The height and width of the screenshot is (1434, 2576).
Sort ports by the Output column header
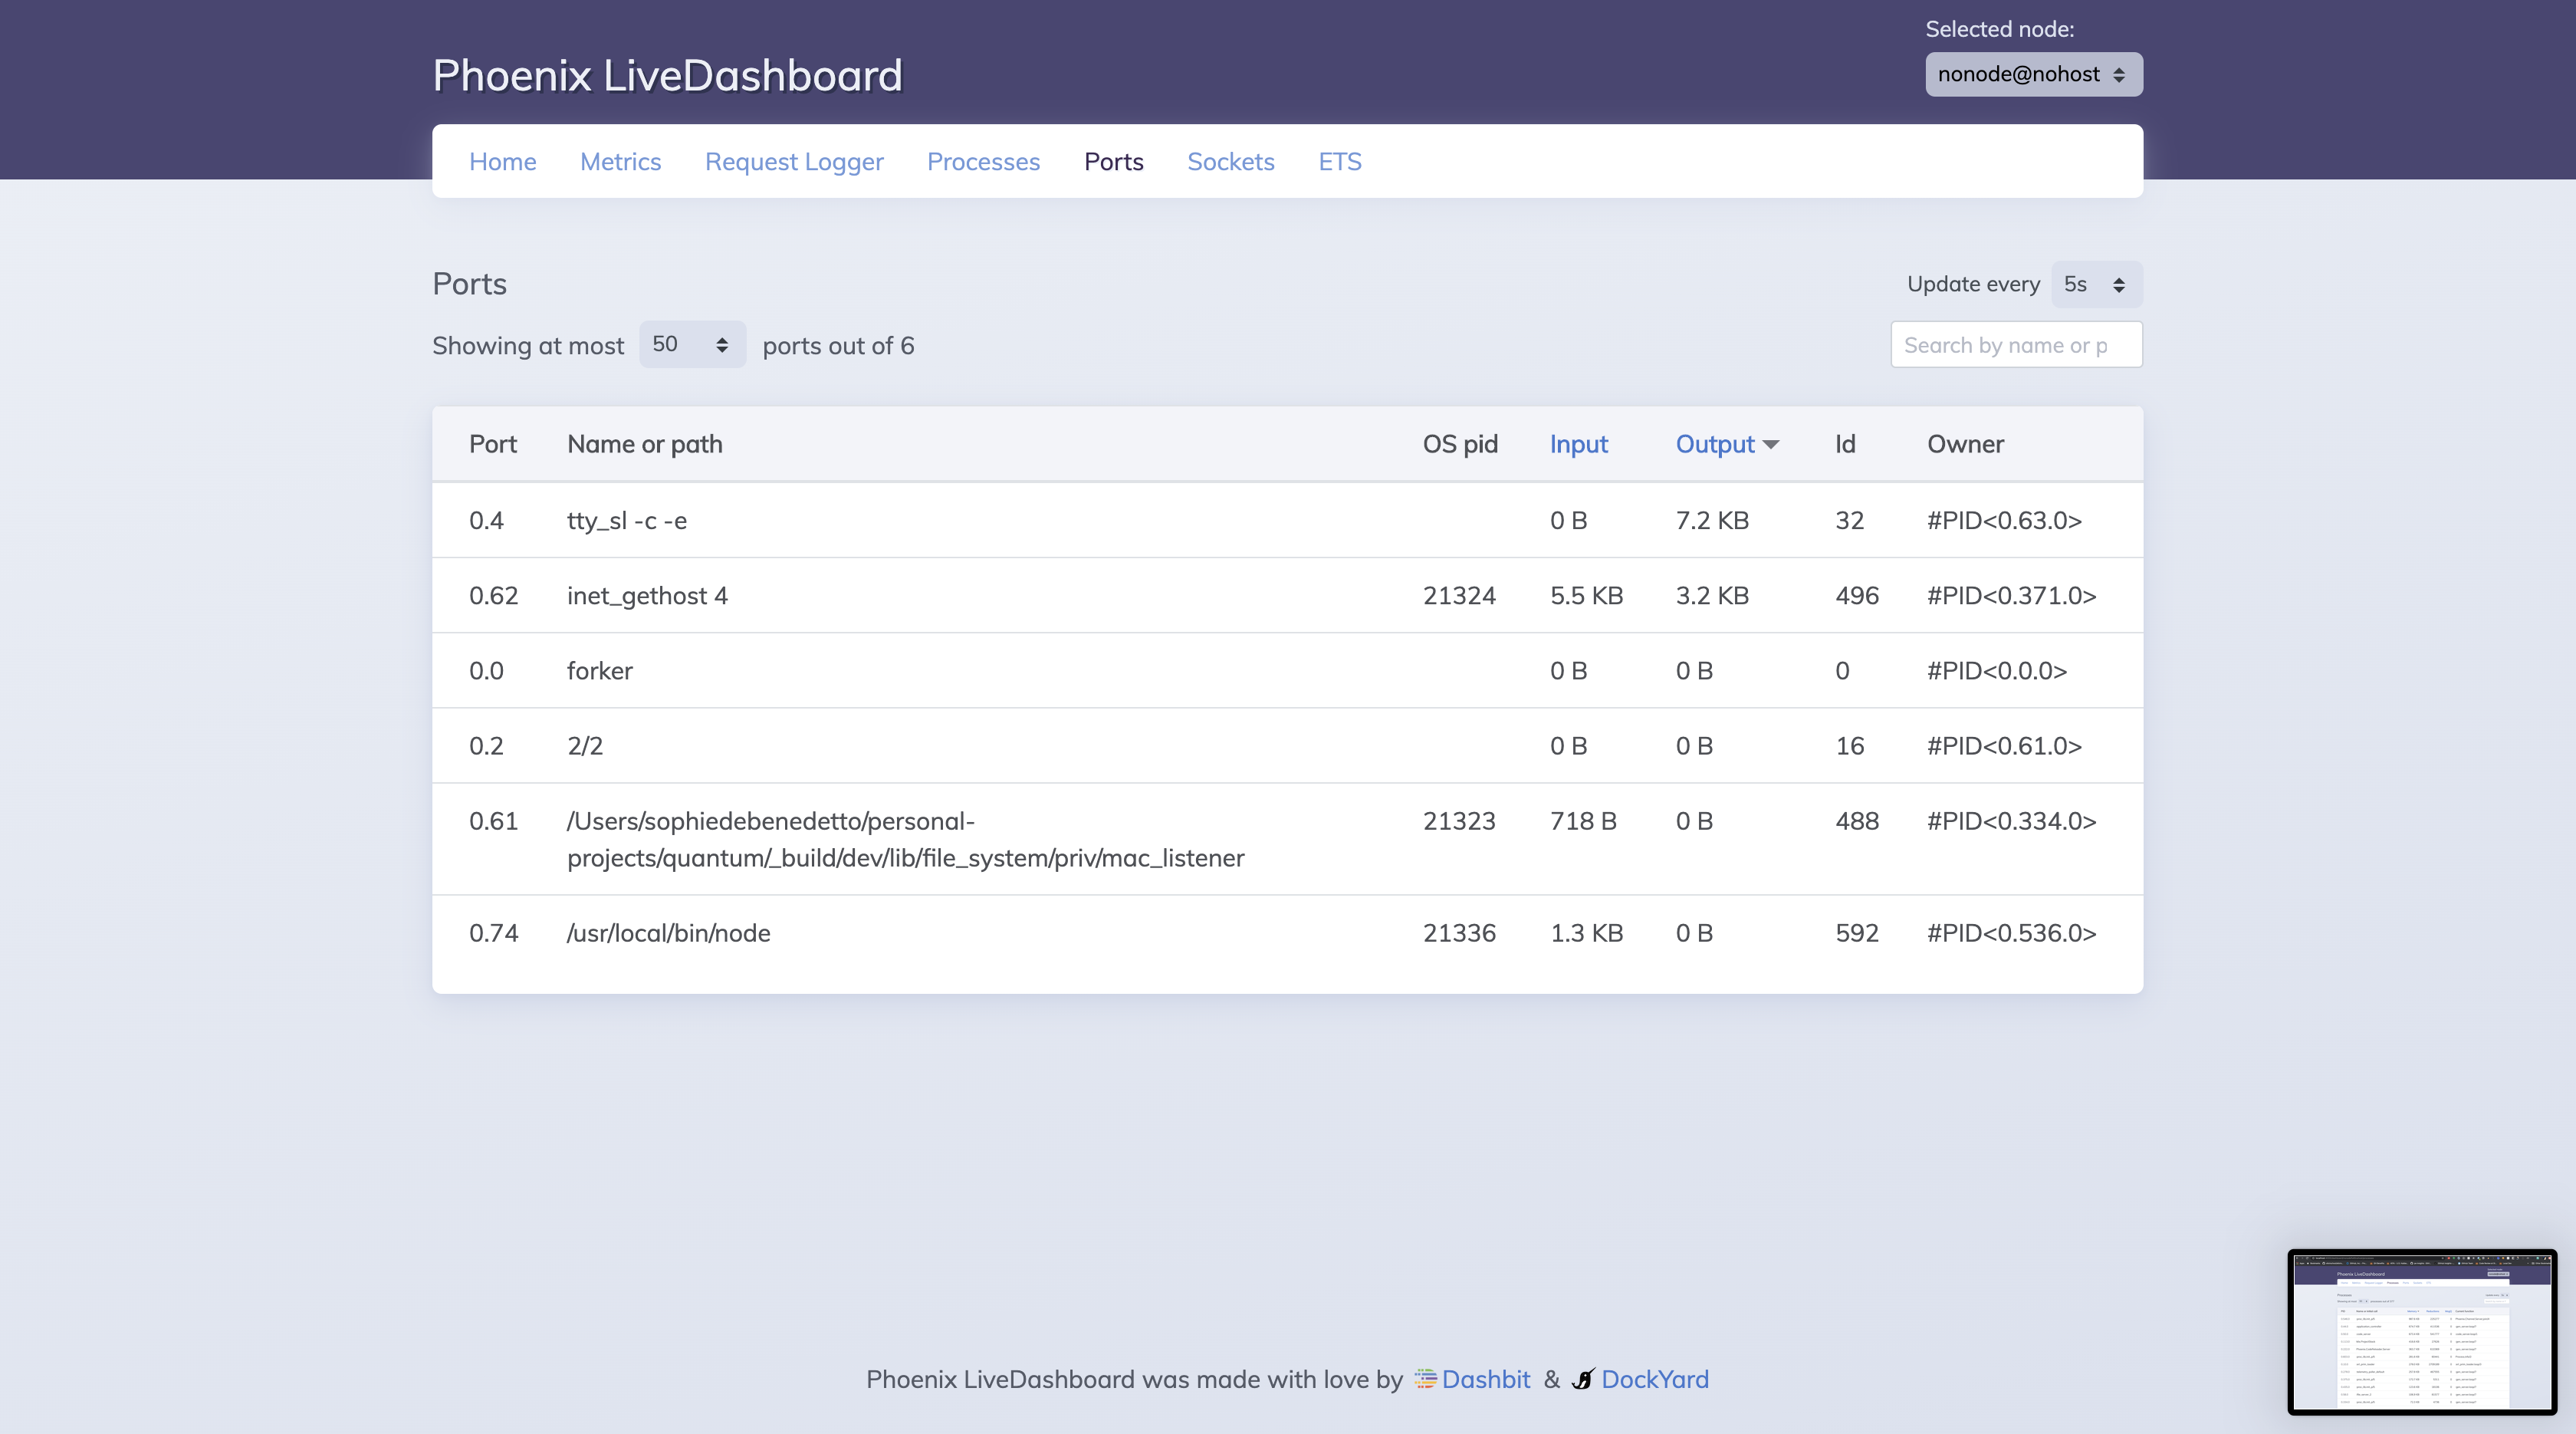[x=1714, y=445]
